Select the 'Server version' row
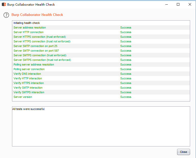This screenshot has width=196, height=158. tap(101, 97)
